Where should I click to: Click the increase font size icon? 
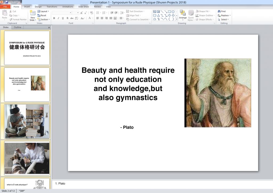click(x=82, y=13)
